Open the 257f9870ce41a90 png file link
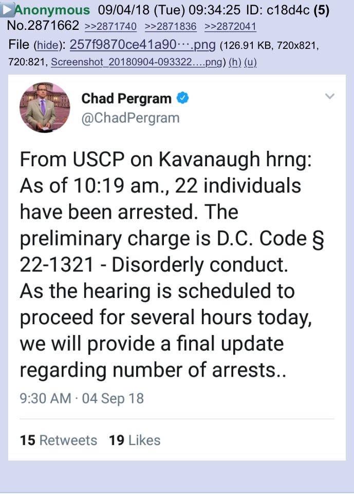Image resolution: width=354 pixels, height=494 pixels. tap(143, 45)
